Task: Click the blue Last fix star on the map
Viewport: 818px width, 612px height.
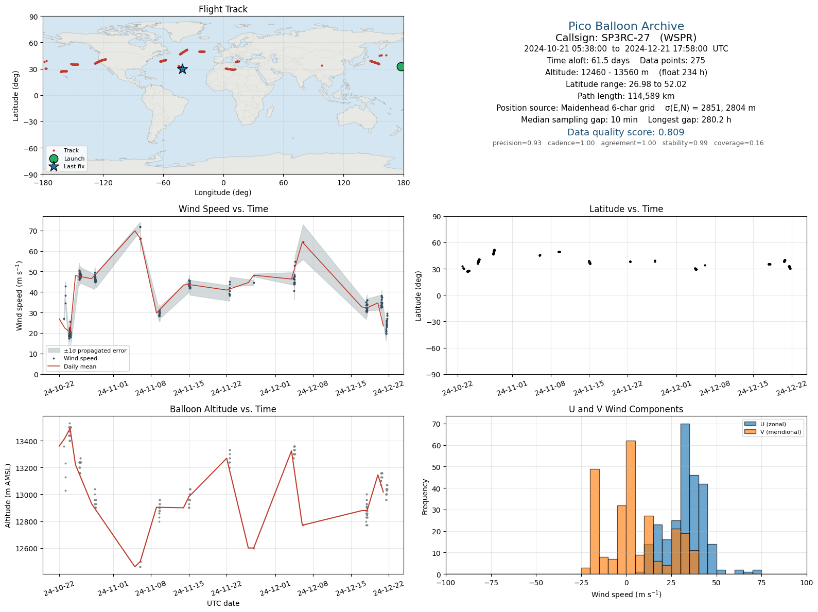Action: tap(182, 69)
